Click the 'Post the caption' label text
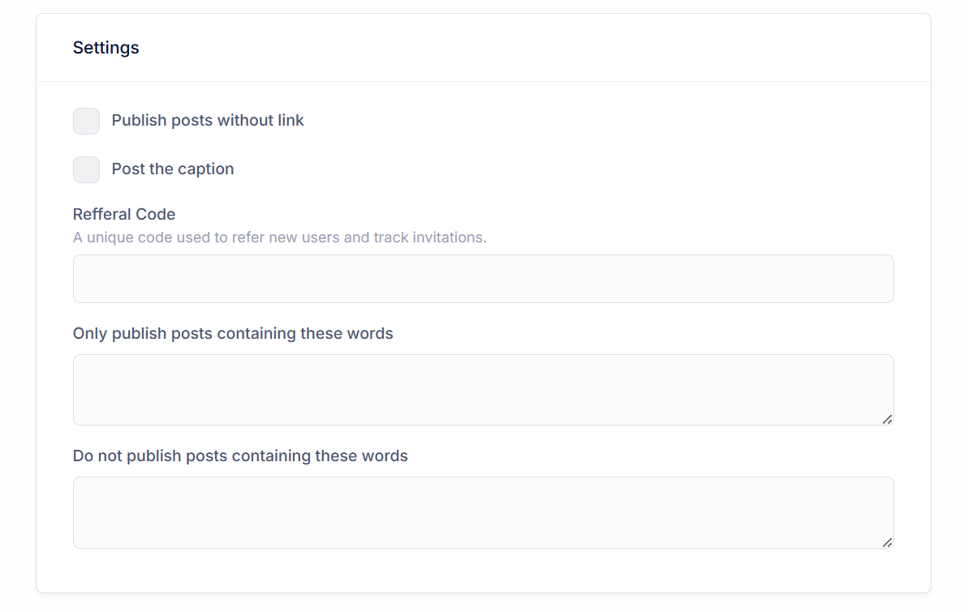The image size is (968, 612). (173, 169)
